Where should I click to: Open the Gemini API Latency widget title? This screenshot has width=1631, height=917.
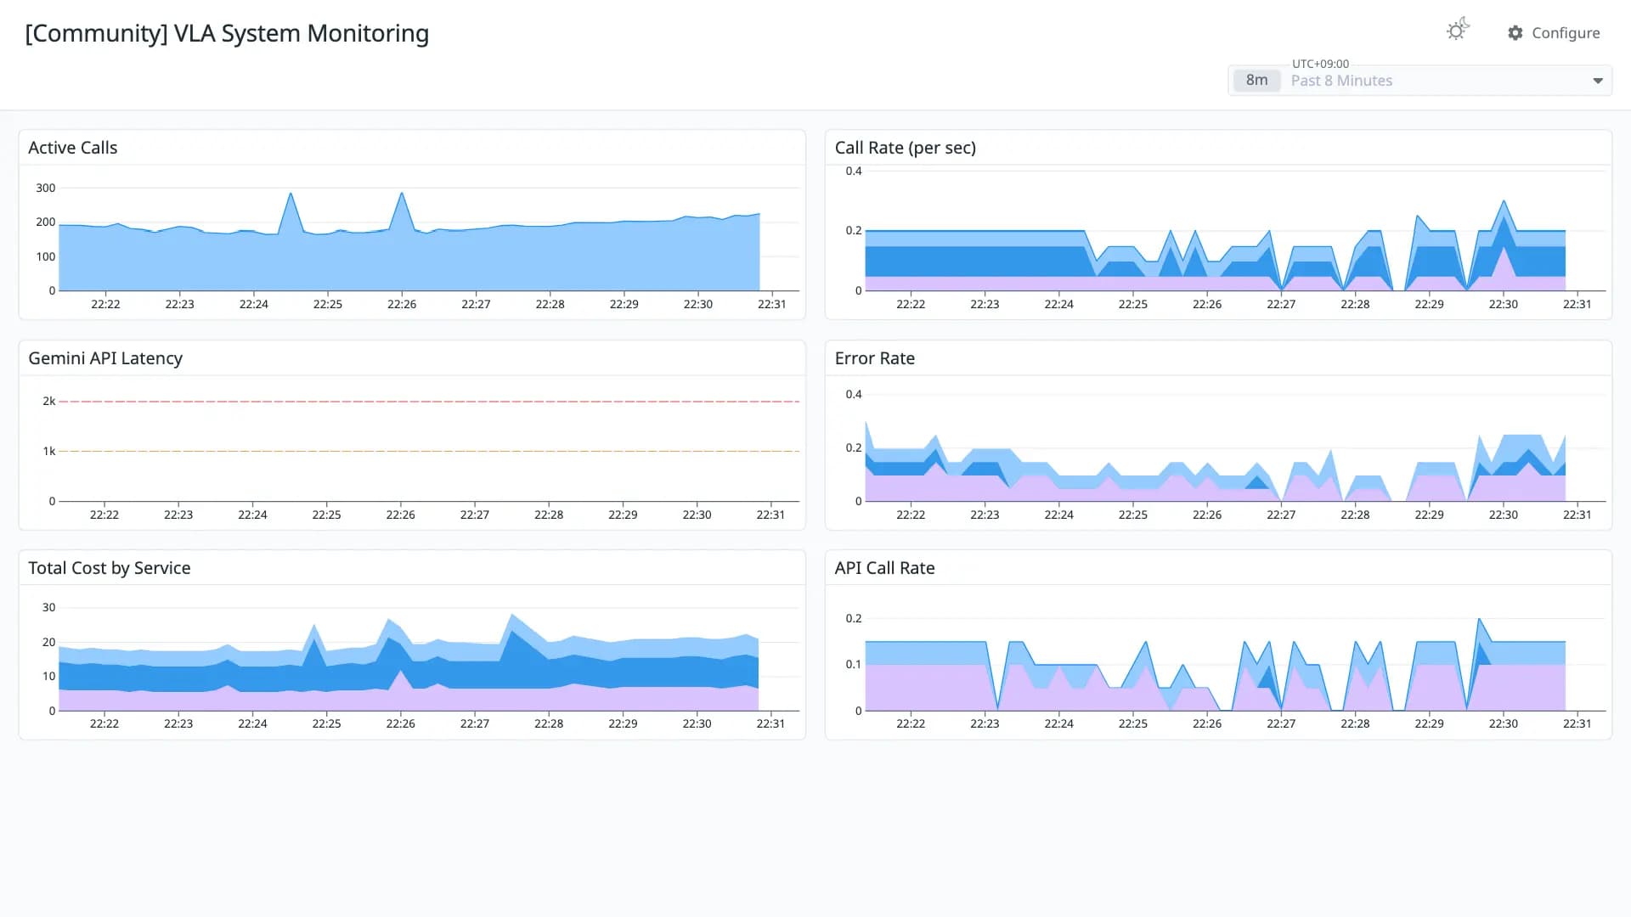click(105, 358)
